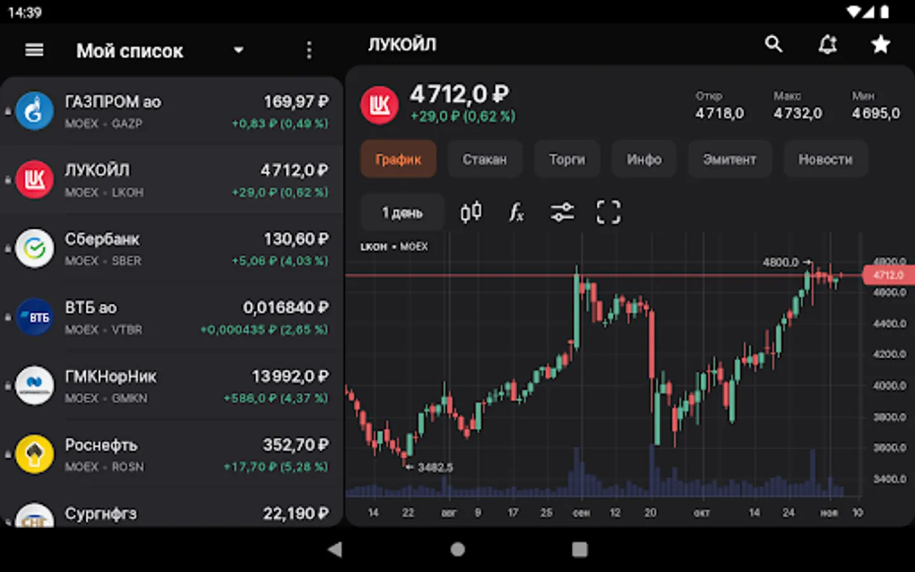Click the LKOH • MOEX chart label

click(394, 247)
